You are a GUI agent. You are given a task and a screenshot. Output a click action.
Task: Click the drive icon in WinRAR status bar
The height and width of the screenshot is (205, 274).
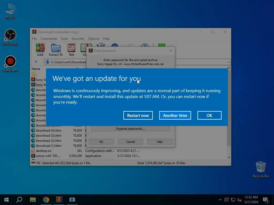pos(33,163)
